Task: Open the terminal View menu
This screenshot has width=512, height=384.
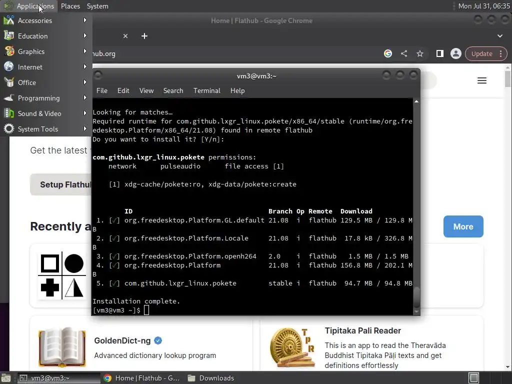Action: [x=146, y=91]
